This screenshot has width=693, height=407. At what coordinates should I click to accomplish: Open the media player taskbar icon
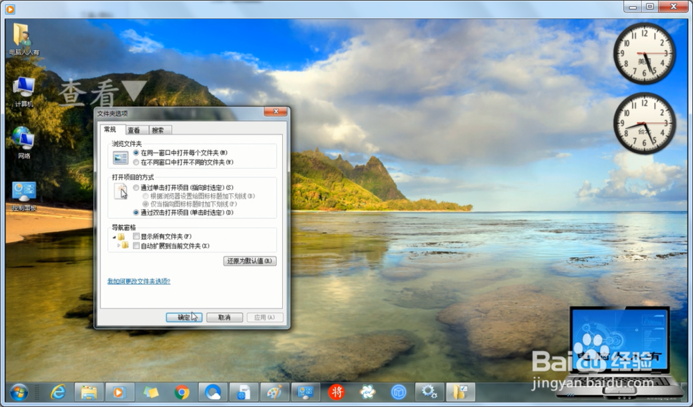[x=119, y=392]
